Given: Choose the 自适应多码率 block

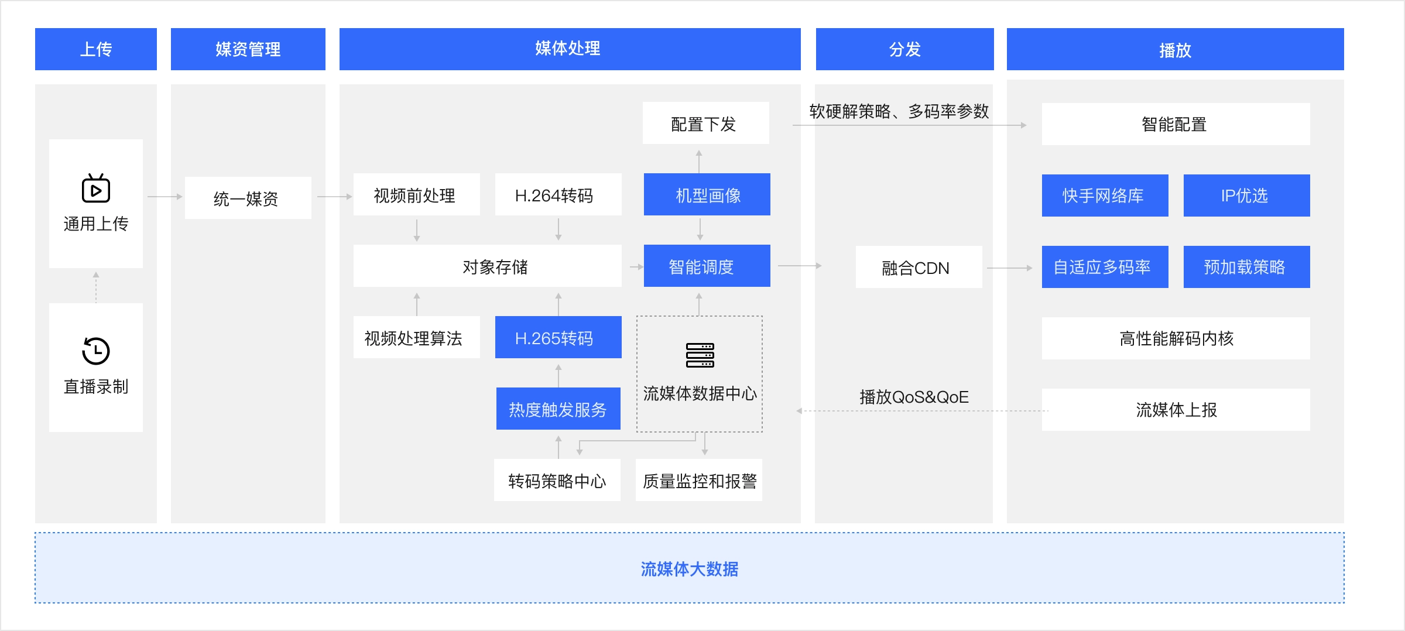Looking at the screenshot, I should click(x=1105, y=267).
